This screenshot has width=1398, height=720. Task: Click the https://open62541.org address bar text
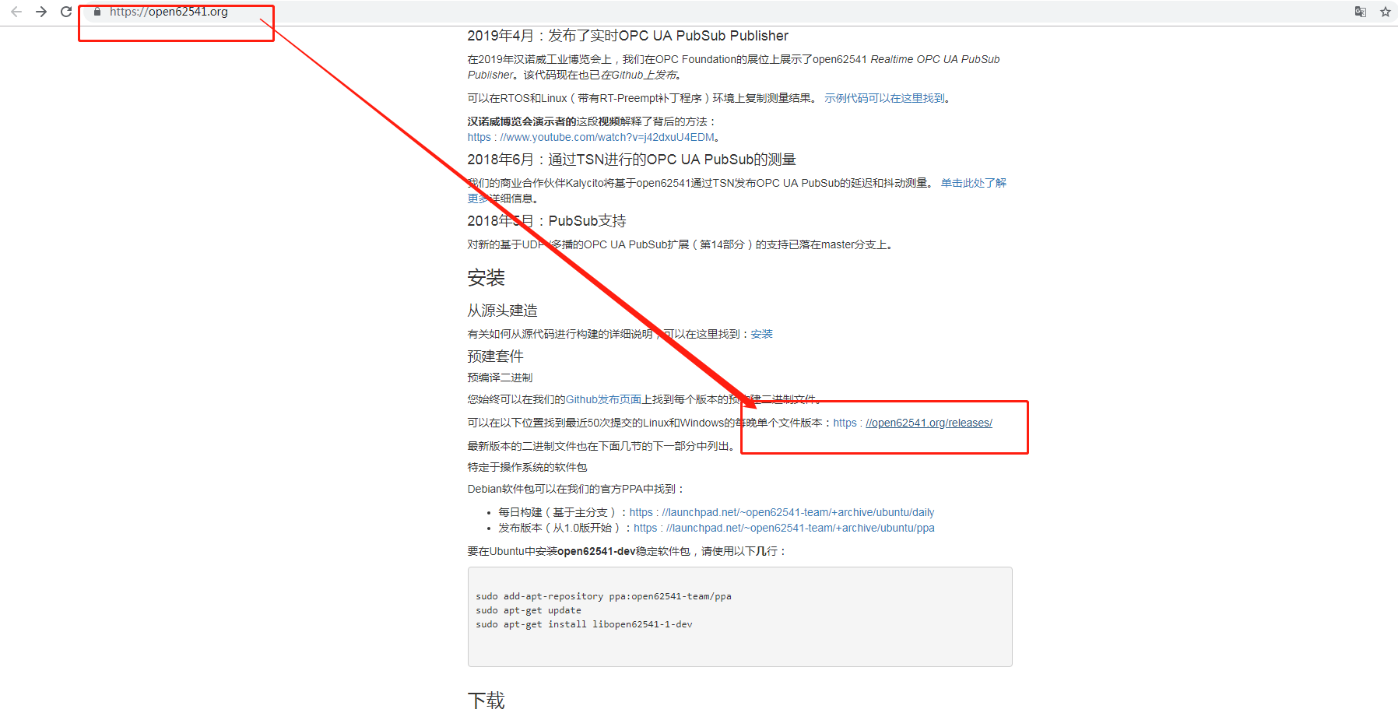169,12
